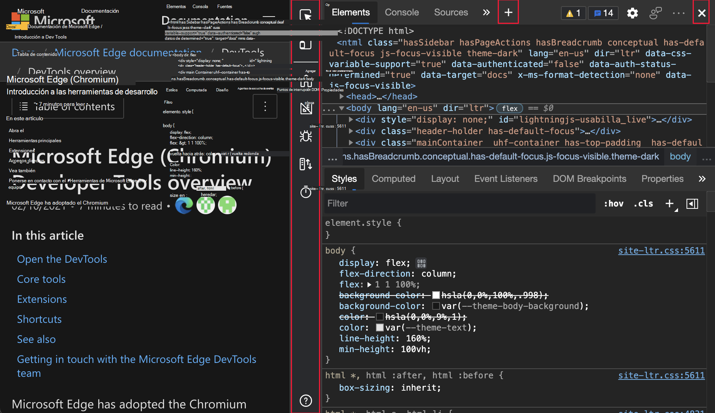Viewport: 715px width, 413px height.
Task: Click the Edge browser logo contributor icon
Action: coord(184,205)
